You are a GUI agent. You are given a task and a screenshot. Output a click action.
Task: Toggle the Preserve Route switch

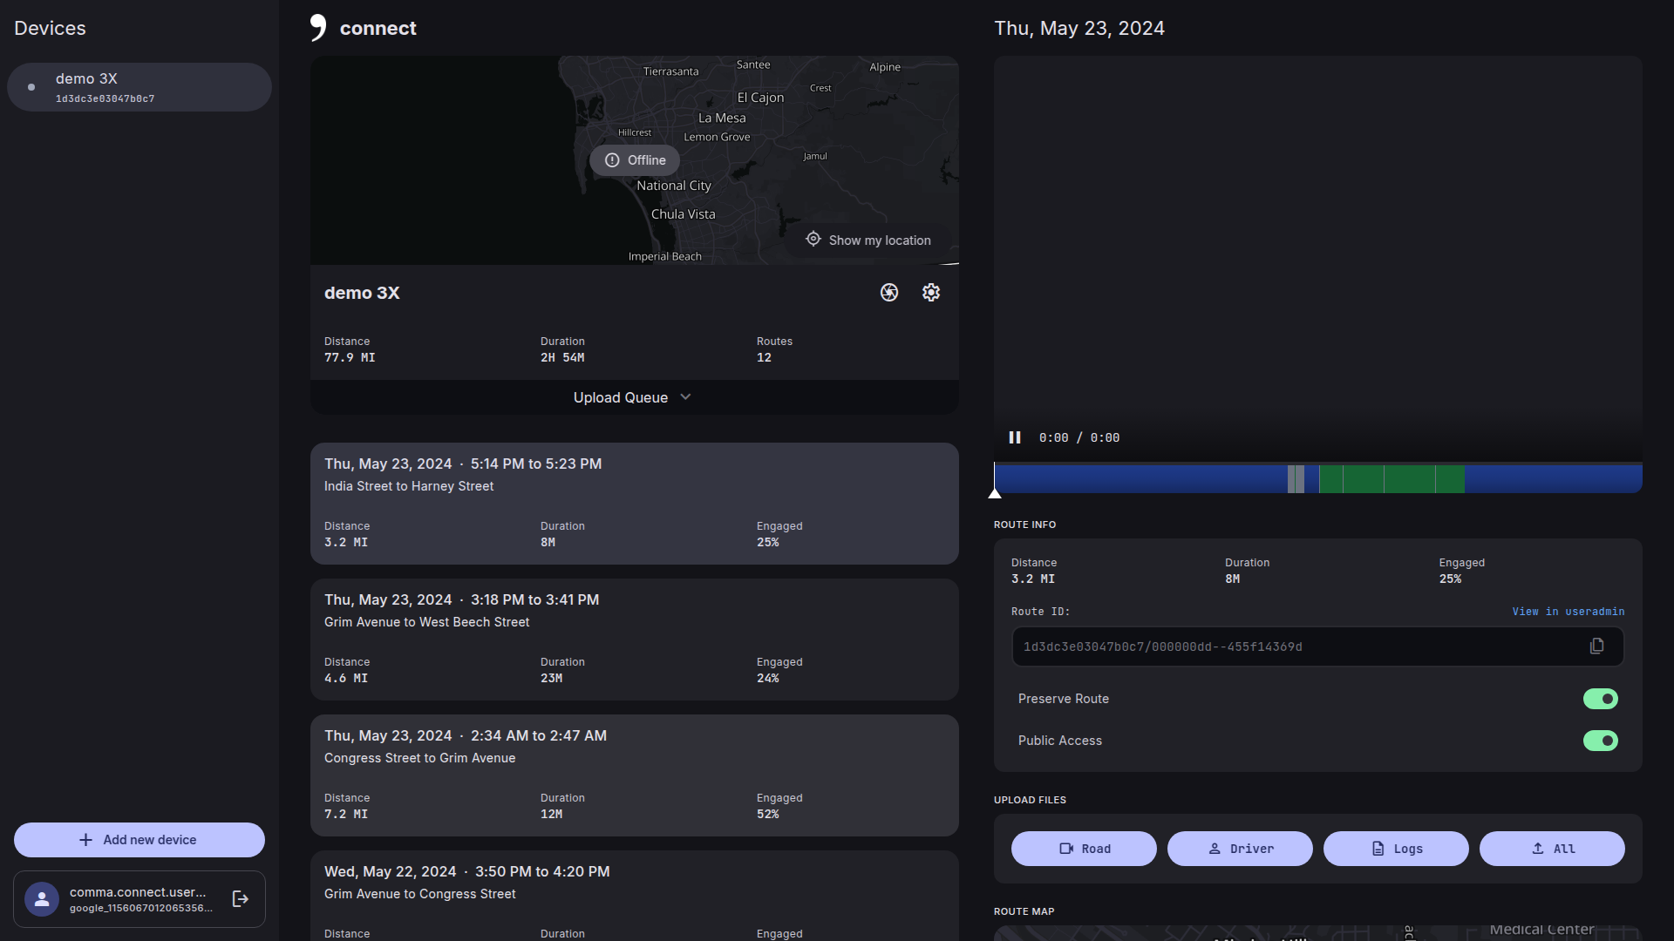pyautogui.click(x=1600, y=699)
